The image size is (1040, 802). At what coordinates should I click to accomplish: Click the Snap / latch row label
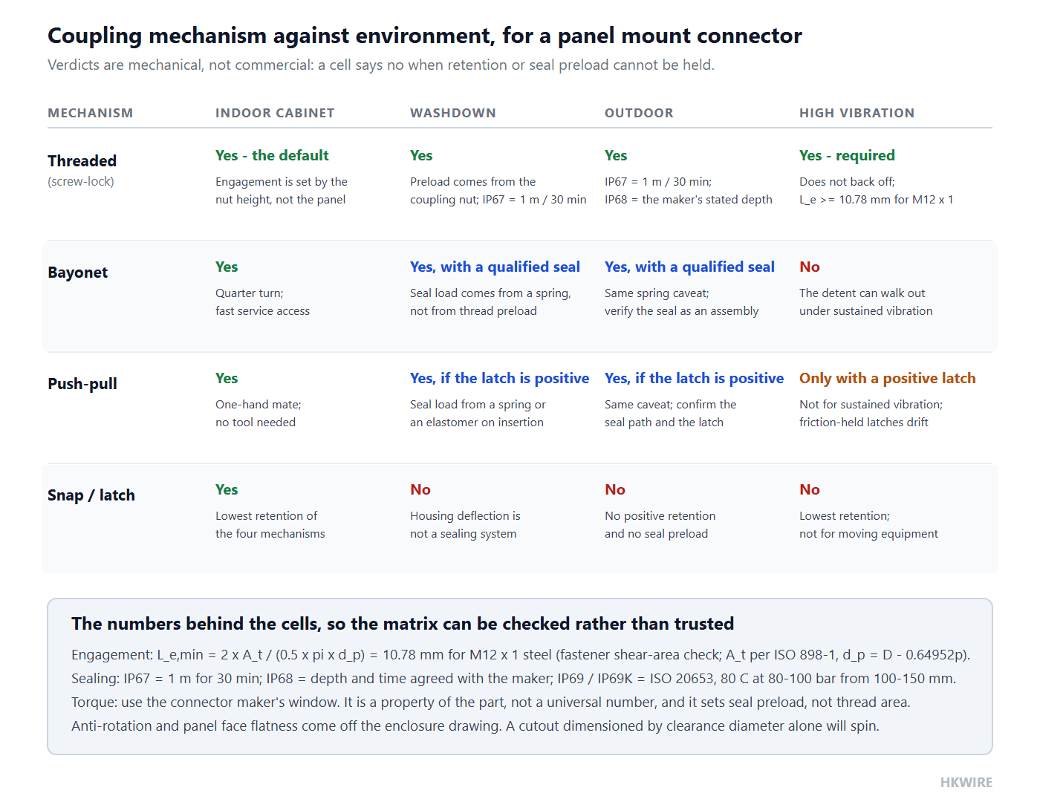pos(91,495)
